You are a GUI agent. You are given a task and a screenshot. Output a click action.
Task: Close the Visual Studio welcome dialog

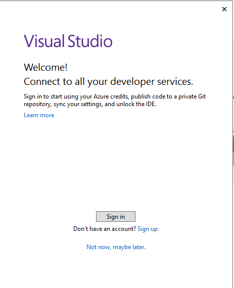pos(224,9)
